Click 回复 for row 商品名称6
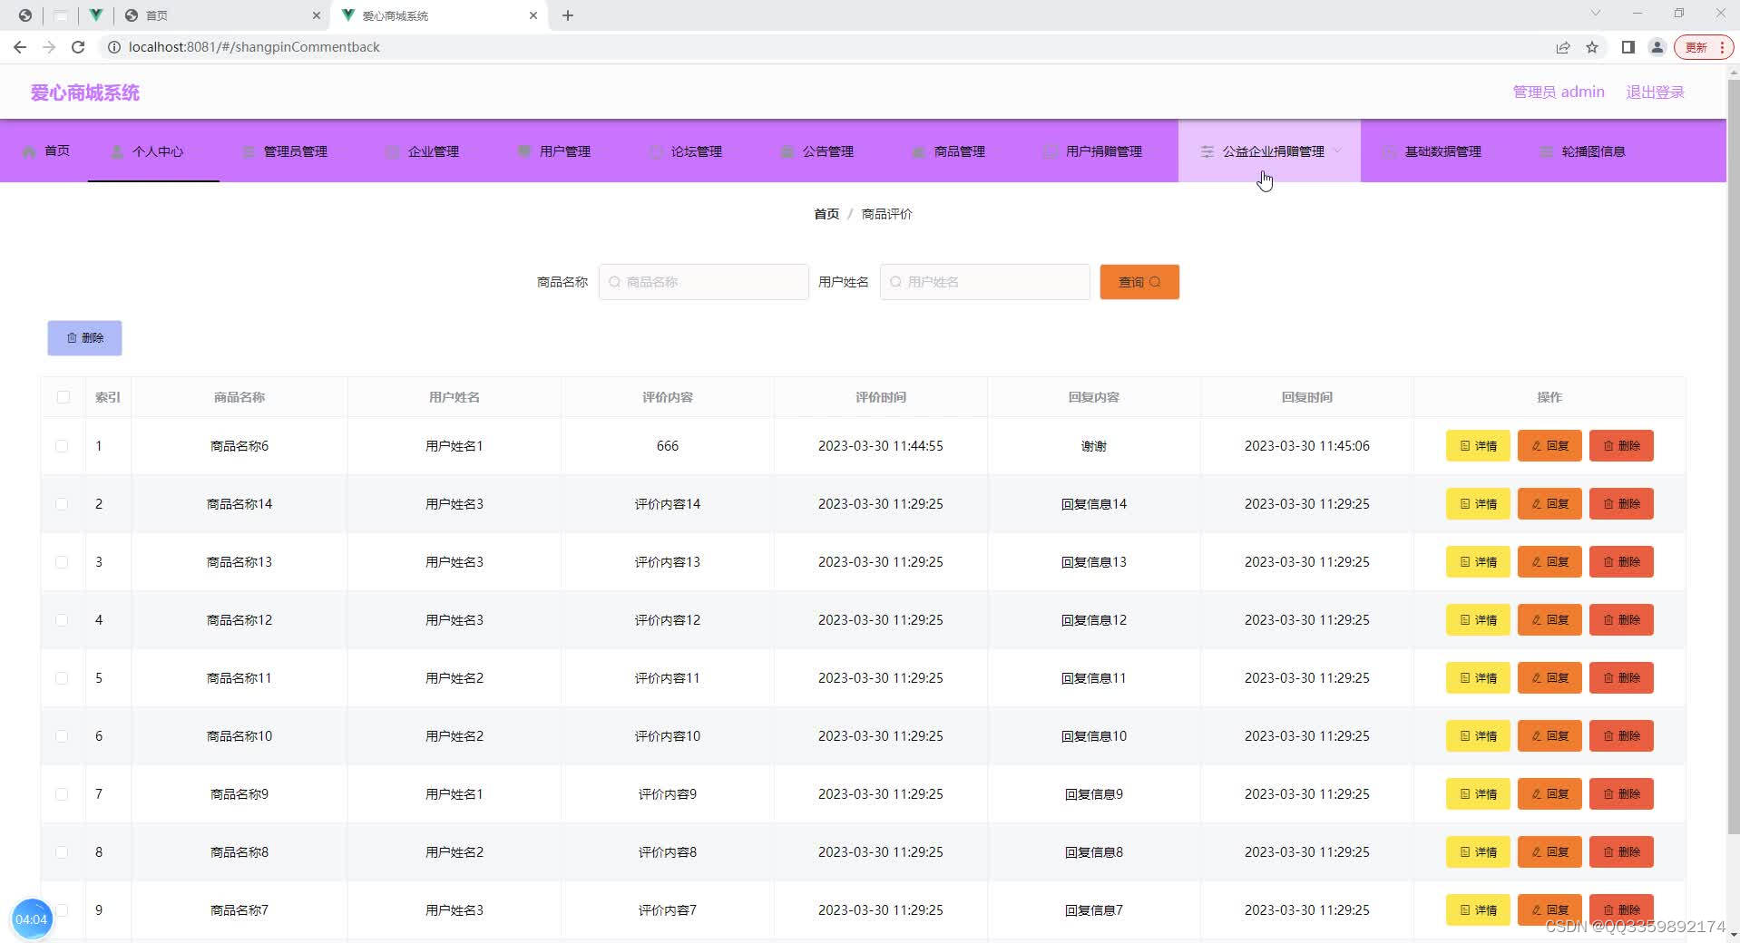1740x943 pixels. tap(1549, 445)
